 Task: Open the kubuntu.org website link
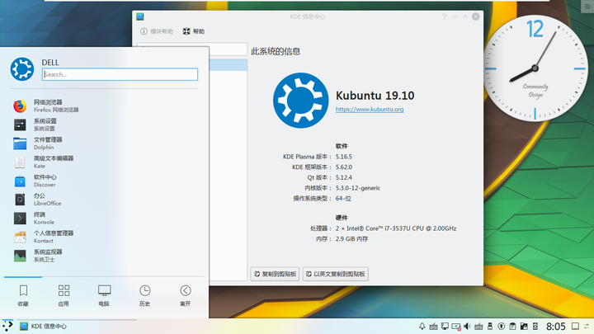tap(370, 110)
